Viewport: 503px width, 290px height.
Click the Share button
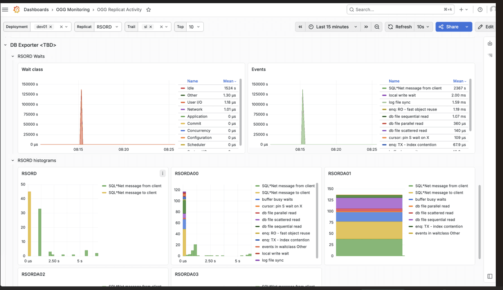(449, 27)
